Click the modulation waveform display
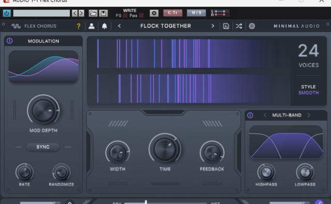Screen dimensions: 331x204 click(x=43, y=66)
